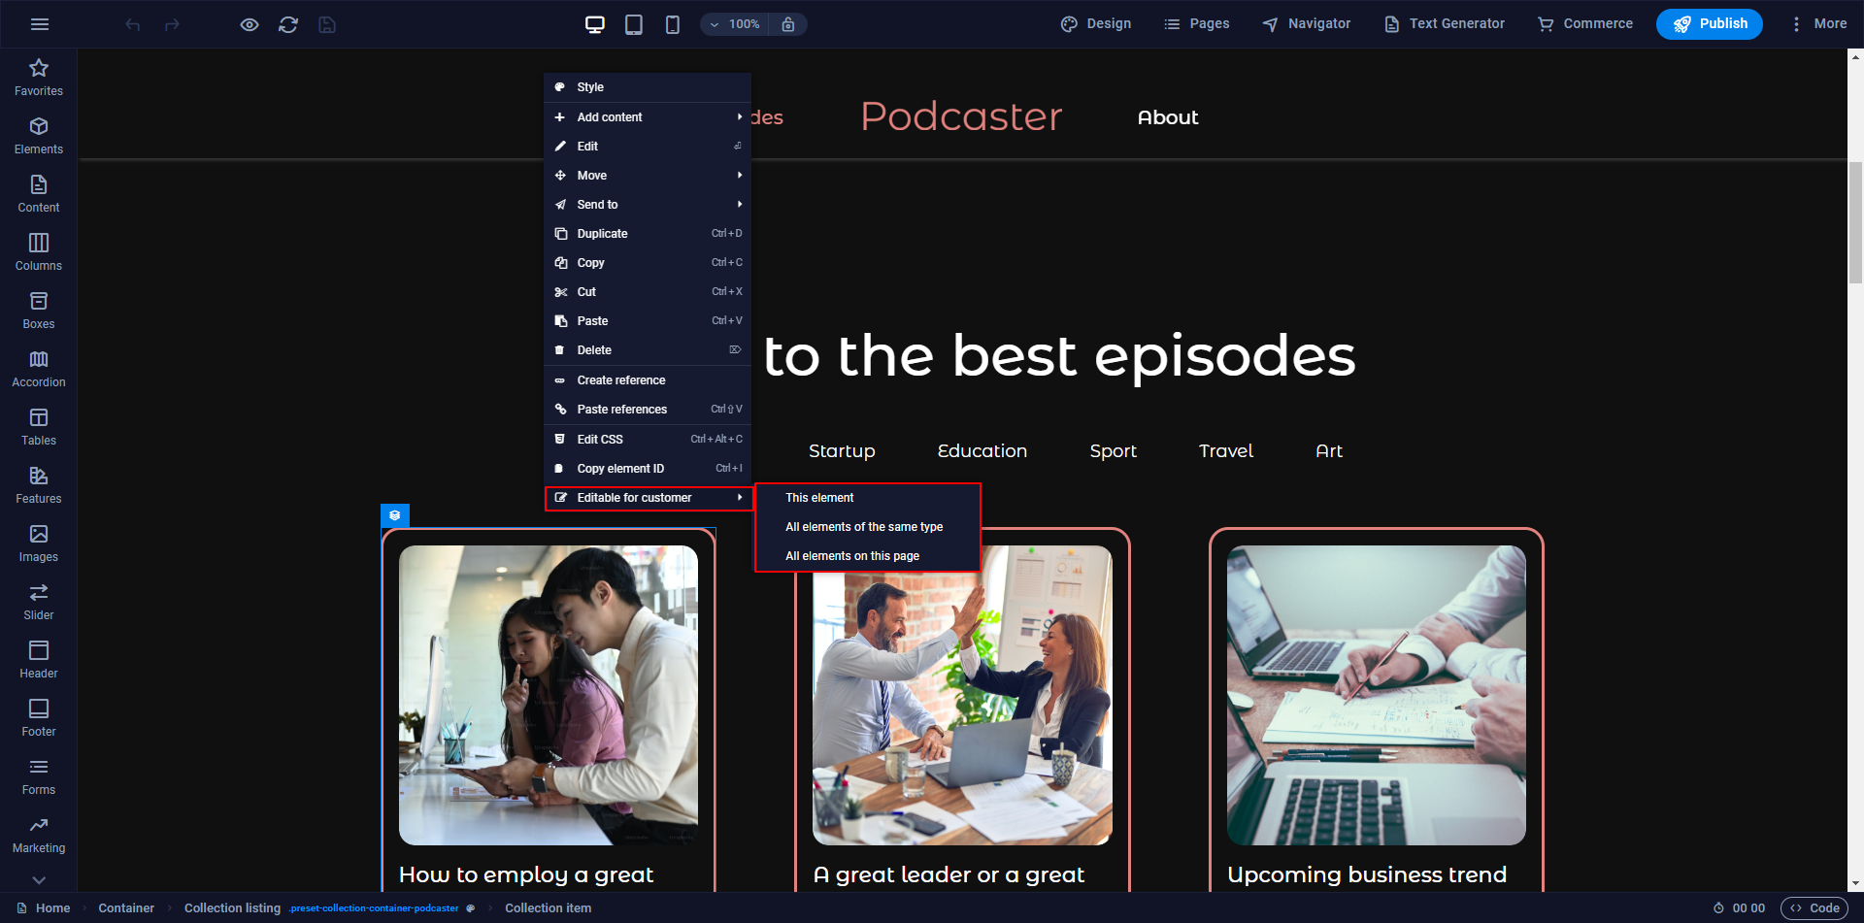Click the Publish button
1864x923 pixels.
click(1709, 24)
